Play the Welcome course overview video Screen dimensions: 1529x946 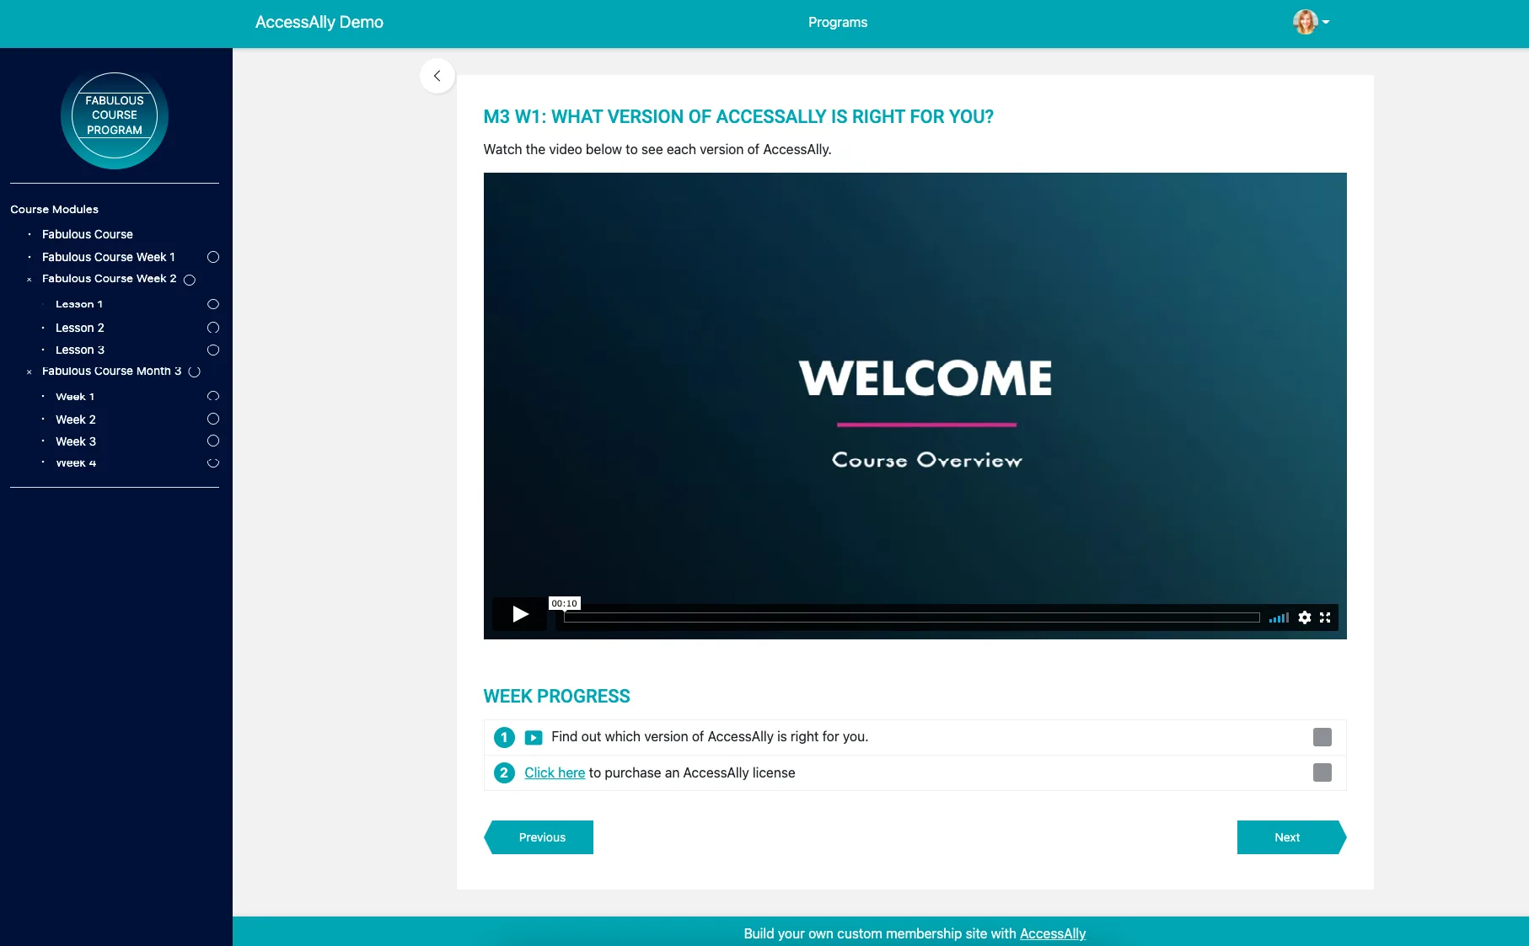(x=520, y=614)
